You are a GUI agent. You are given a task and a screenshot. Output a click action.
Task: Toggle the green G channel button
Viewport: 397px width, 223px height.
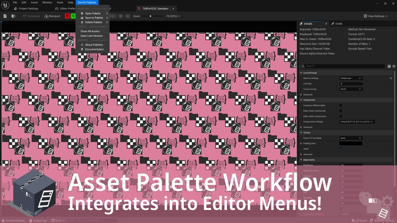[73, 16]
